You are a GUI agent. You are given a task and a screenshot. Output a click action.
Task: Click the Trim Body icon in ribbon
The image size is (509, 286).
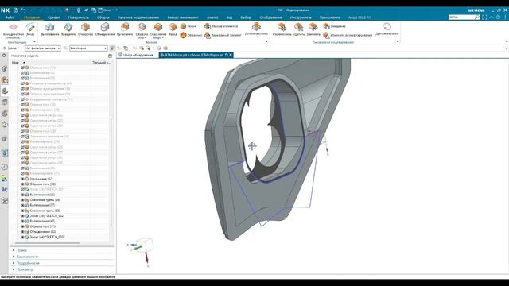pyautogui.click(x=142, y=27)
